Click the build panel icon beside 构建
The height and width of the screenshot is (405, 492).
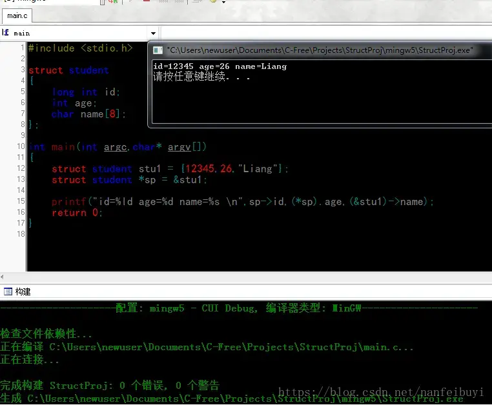[x=8, y=291]
